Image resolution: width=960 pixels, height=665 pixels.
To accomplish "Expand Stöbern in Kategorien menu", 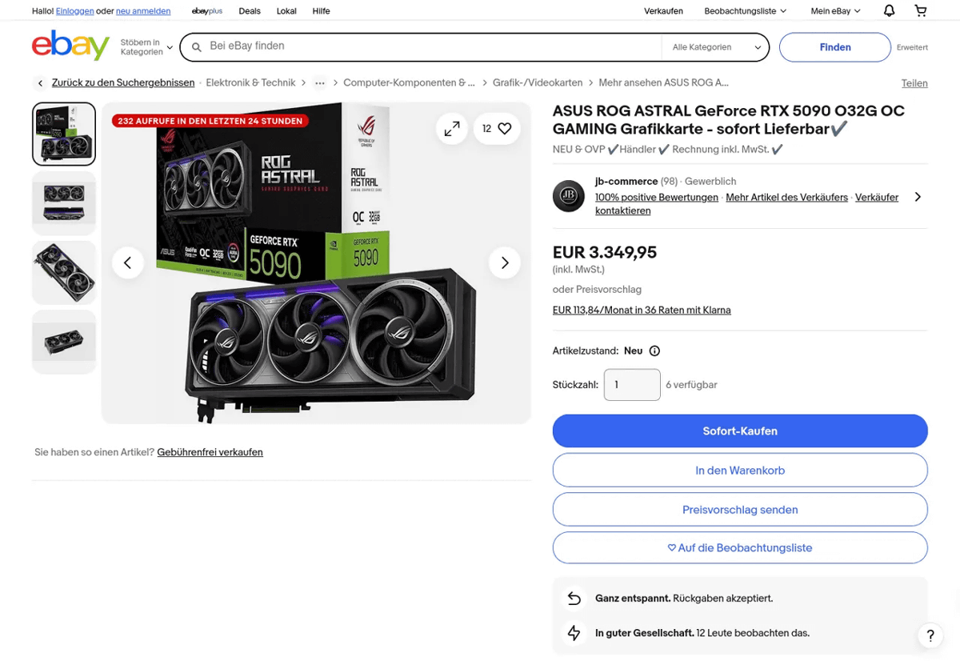I will click(x=146, y=47).
